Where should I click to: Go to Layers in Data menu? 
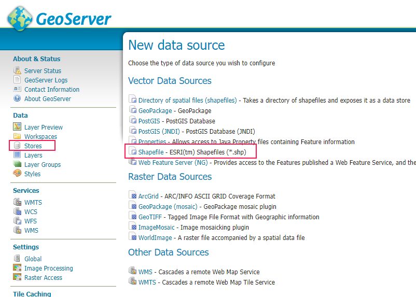pyautogui.click(x=33, y=155)
